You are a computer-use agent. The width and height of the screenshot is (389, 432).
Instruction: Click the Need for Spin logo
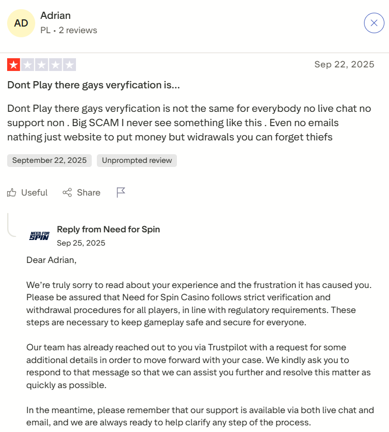[x=39, y=235]
